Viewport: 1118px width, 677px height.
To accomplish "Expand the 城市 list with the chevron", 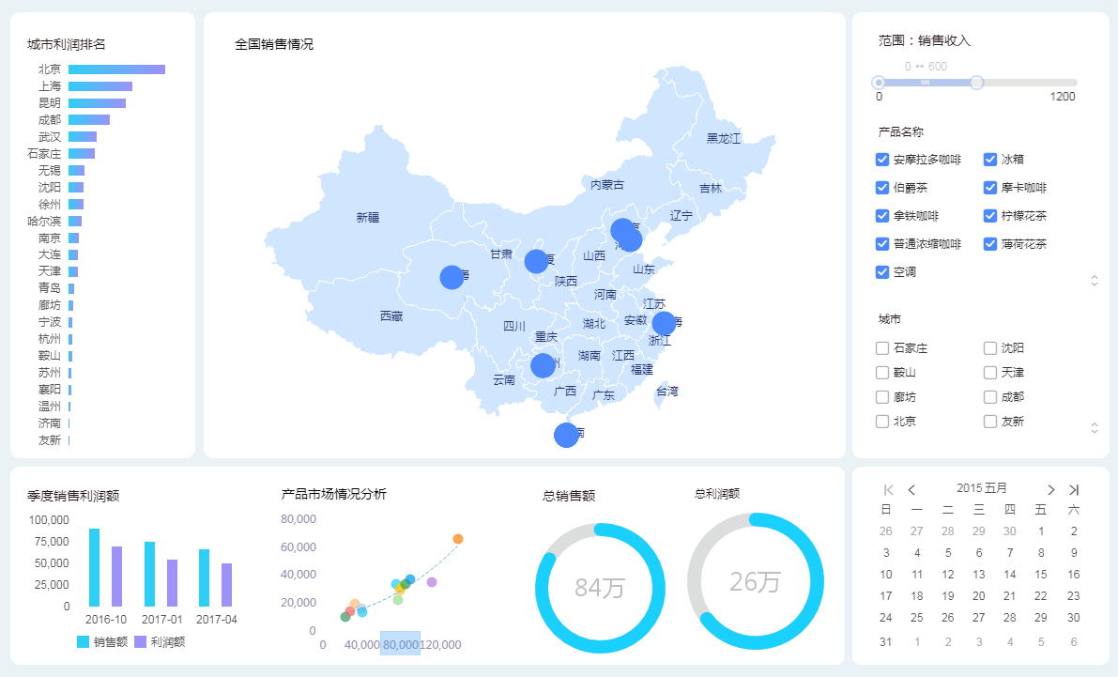I will coord(1094,428).
